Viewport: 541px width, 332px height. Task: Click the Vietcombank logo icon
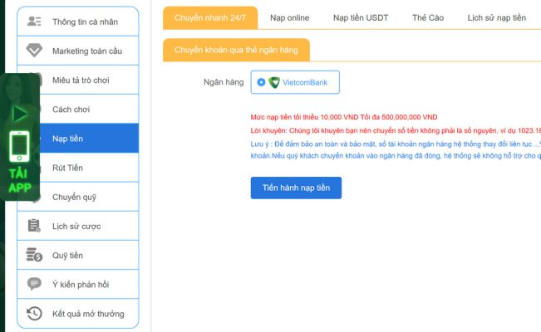coord(274,82)
